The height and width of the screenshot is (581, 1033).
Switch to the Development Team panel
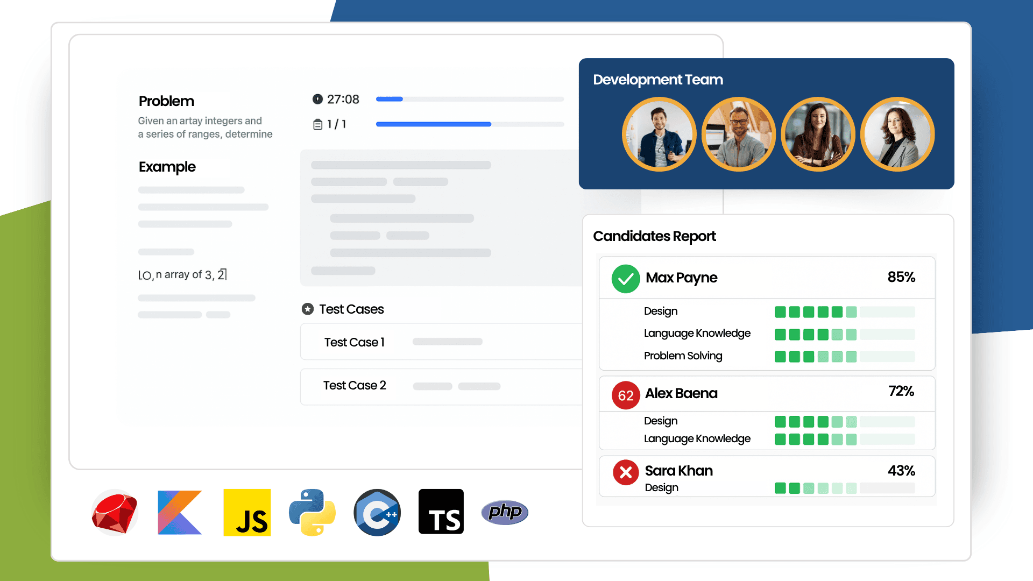(x=657, y=79)
